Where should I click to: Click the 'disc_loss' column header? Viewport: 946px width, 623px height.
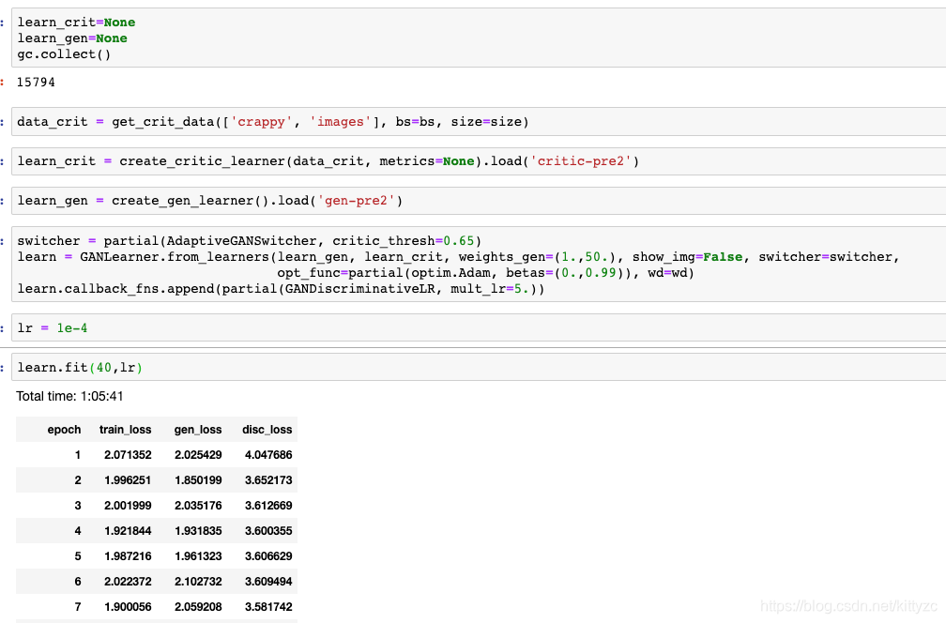[x=267, y=430]
